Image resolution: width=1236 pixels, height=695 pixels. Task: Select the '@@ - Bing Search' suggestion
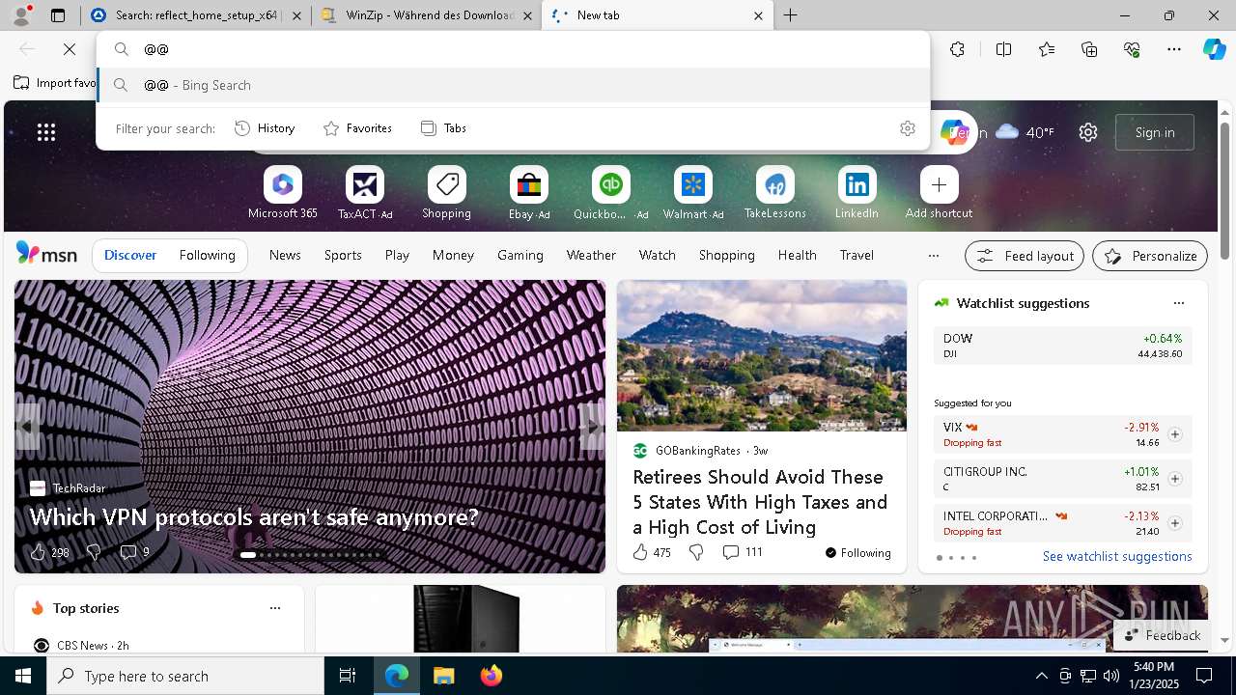pyautogui.click(x=513, y=85)
